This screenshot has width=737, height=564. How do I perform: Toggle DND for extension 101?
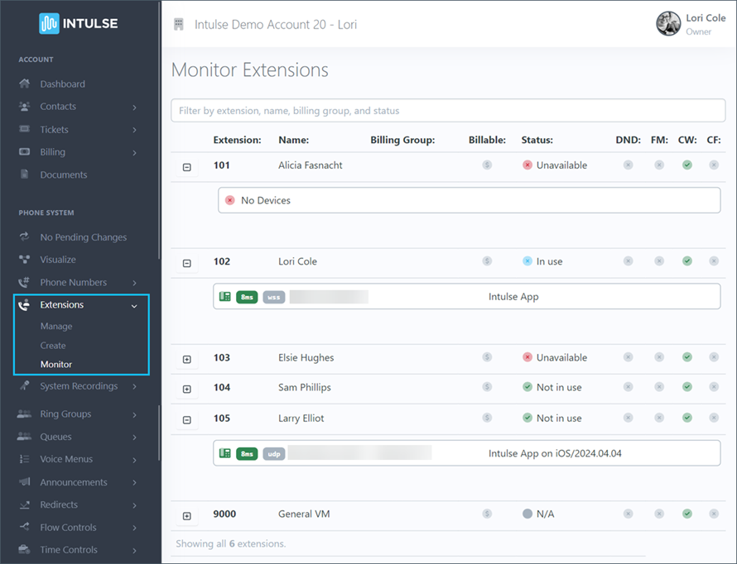628,165
